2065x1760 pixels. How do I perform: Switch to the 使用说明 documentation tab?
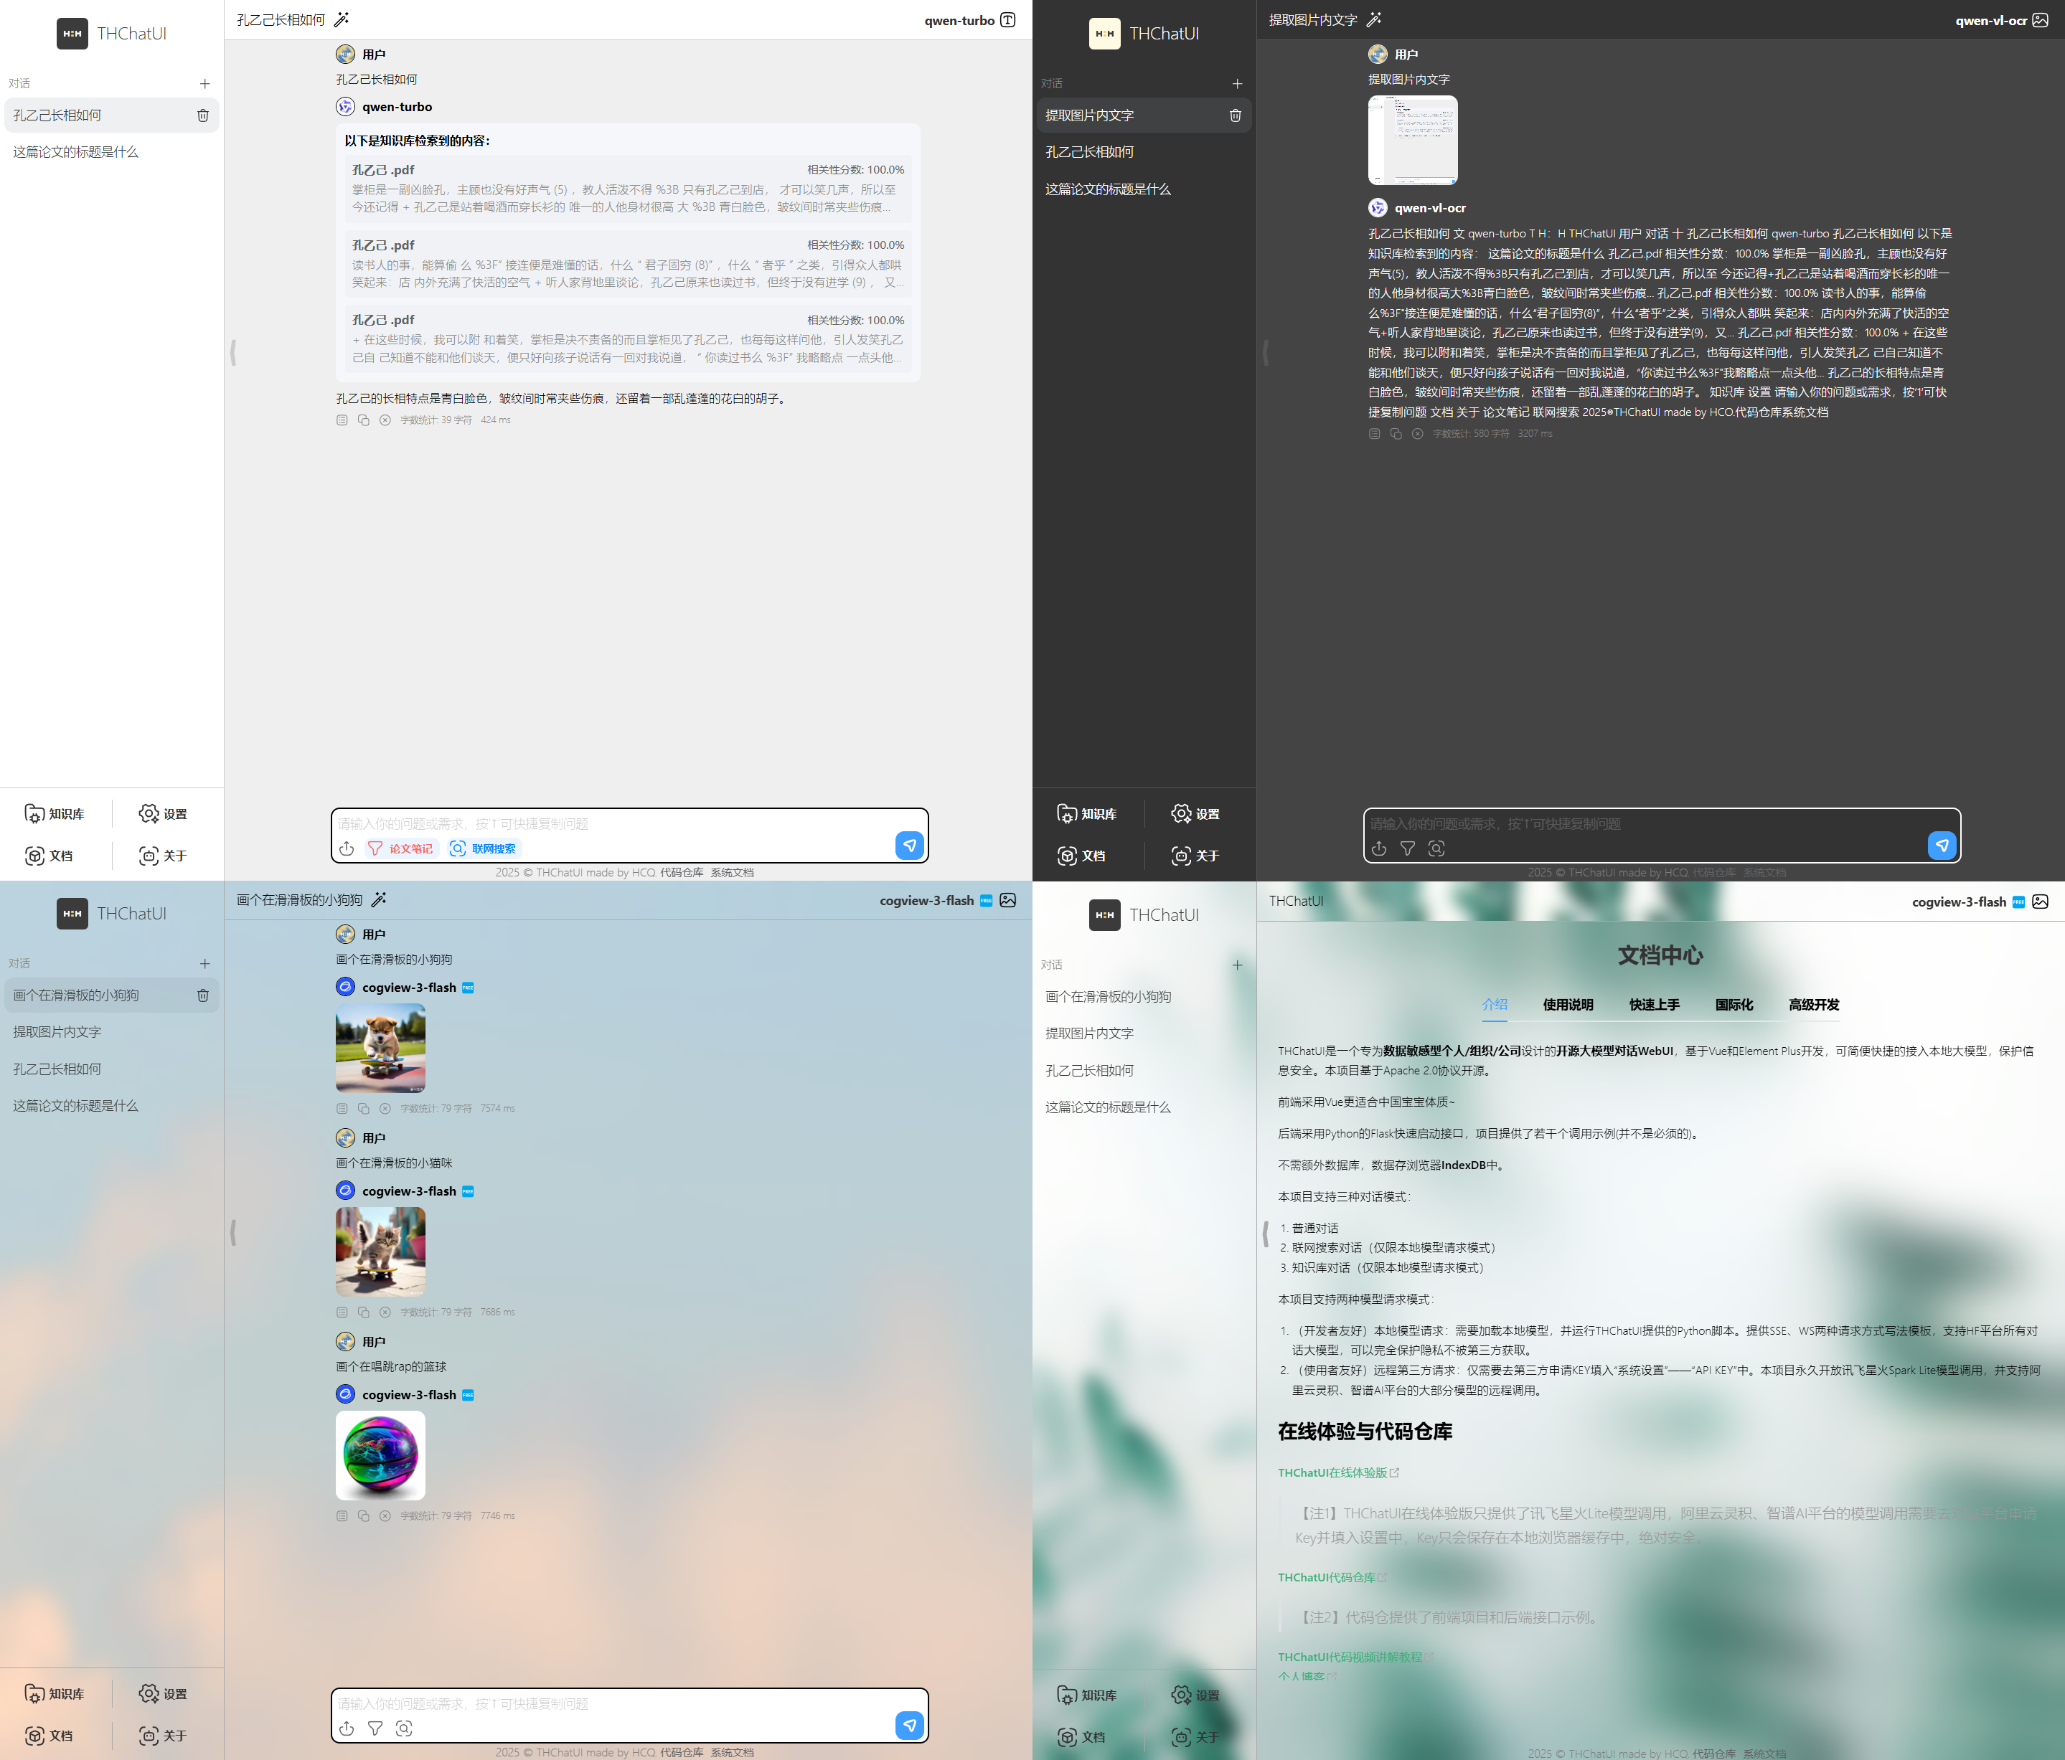[x=1568, y=1004]
